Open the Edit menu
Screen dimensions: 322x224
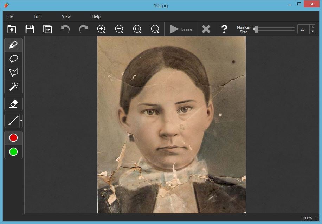[x=37, y=16]
